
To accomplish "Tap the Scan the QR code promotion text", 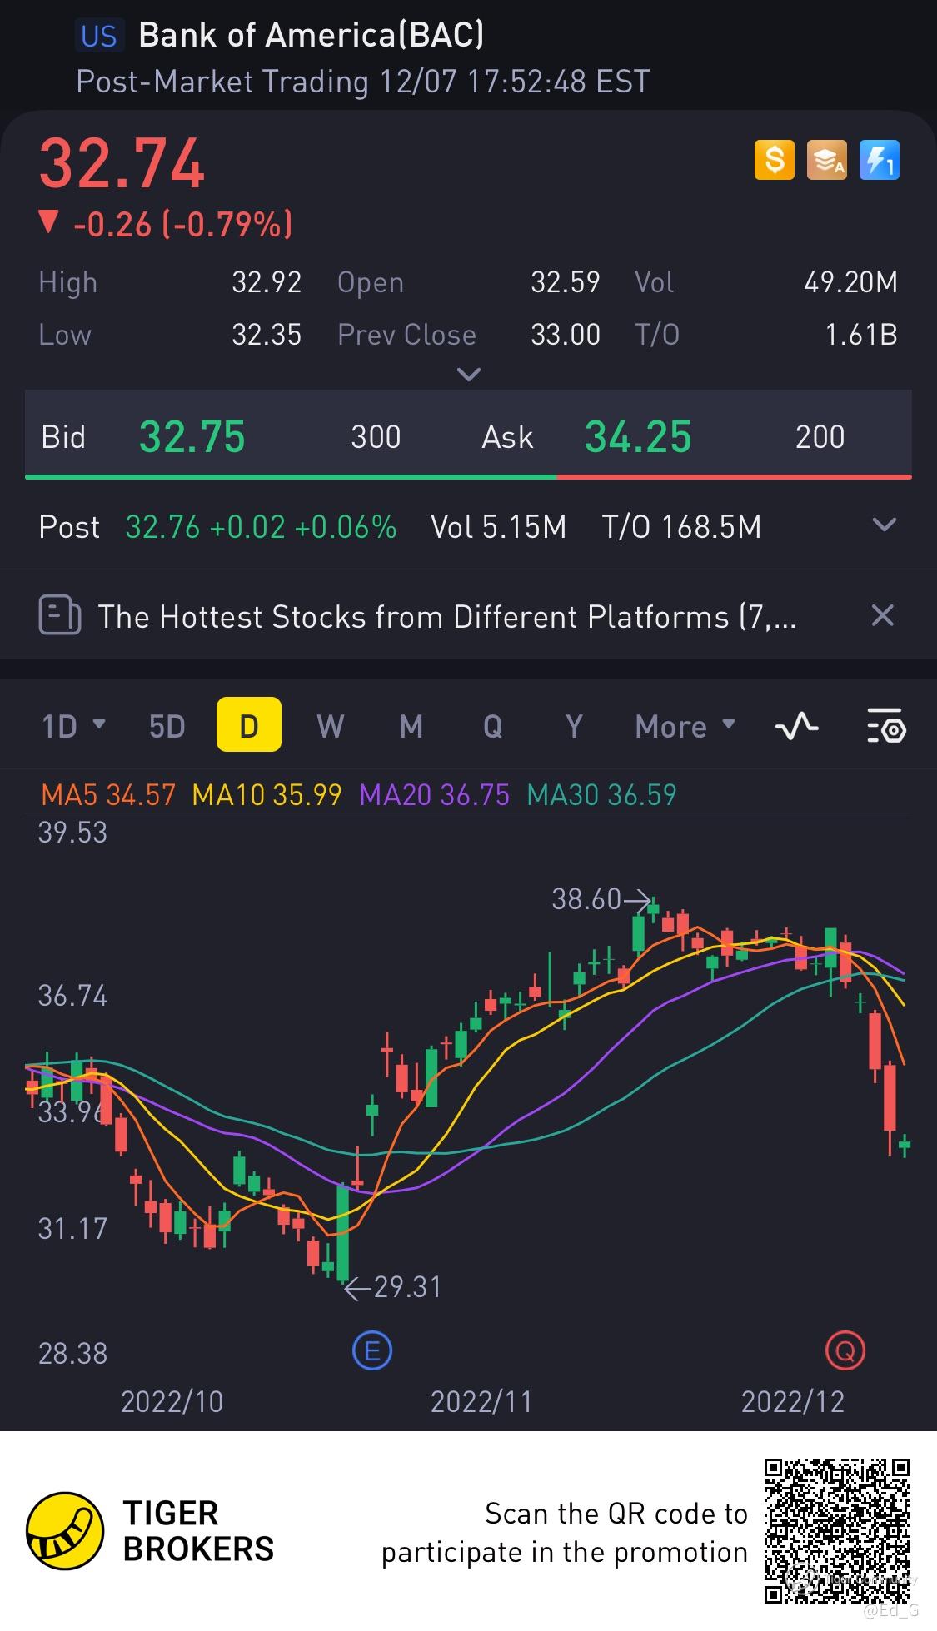I will [565, 1533].
